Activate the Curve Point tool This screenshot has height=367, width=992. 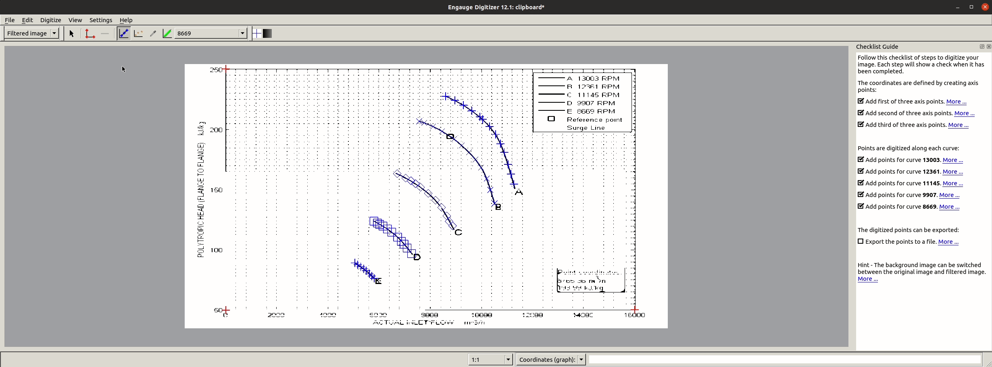pos(124,34)
